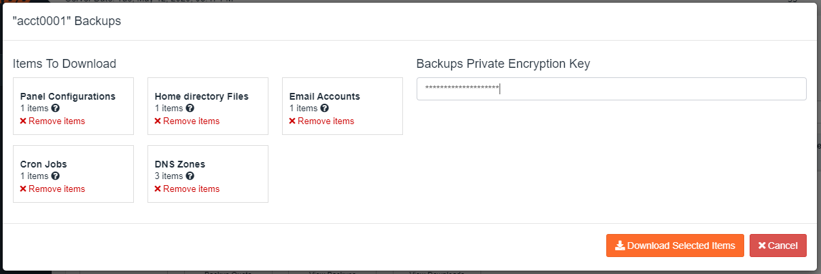
Task: Download Selected Items button
Action: coord(675,246)
